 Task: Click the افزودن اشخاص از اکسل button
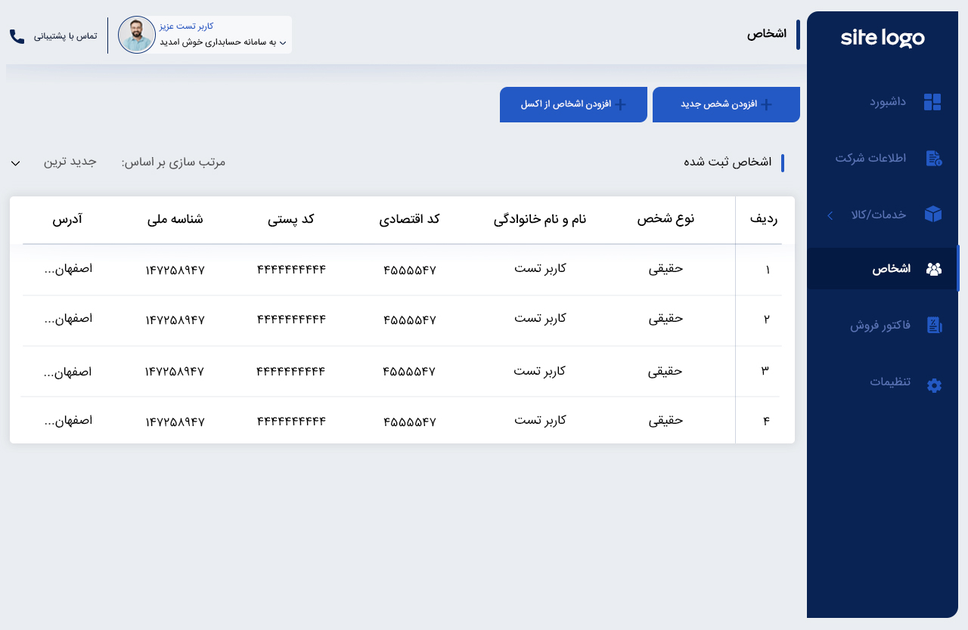[x=573, y=105]
